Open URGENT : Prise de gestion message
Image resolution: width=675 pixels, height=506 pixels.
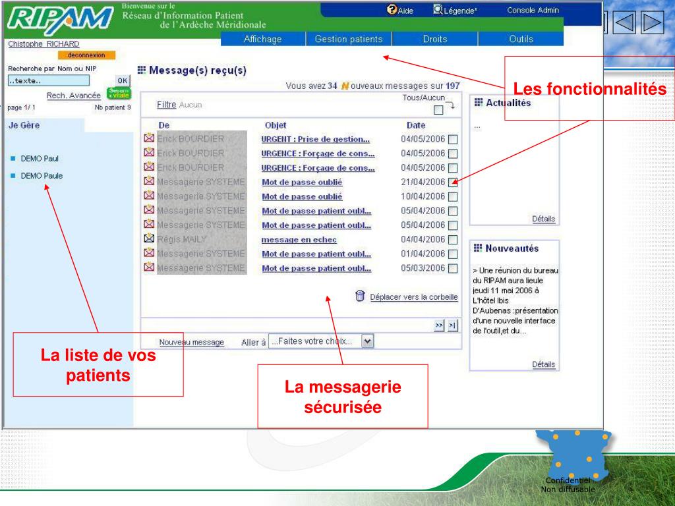316,140
